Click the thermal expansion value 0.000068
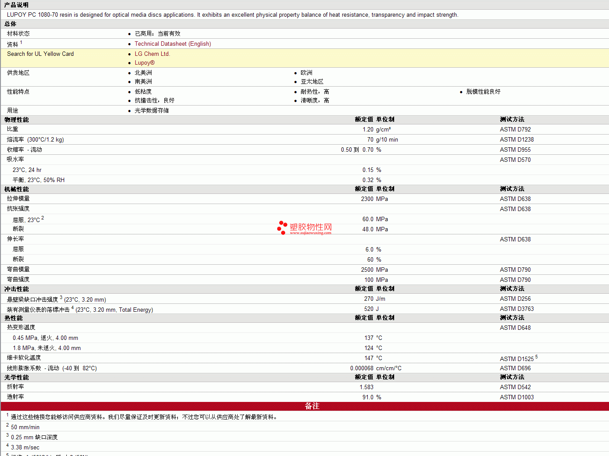Image resolution: width=609 pixels, height=456 pixels. coord(362,368)
